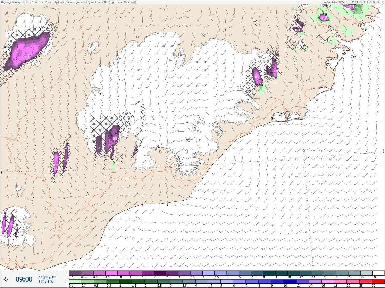Click the 1.2 precipitation value on the map

click(324, 19)
